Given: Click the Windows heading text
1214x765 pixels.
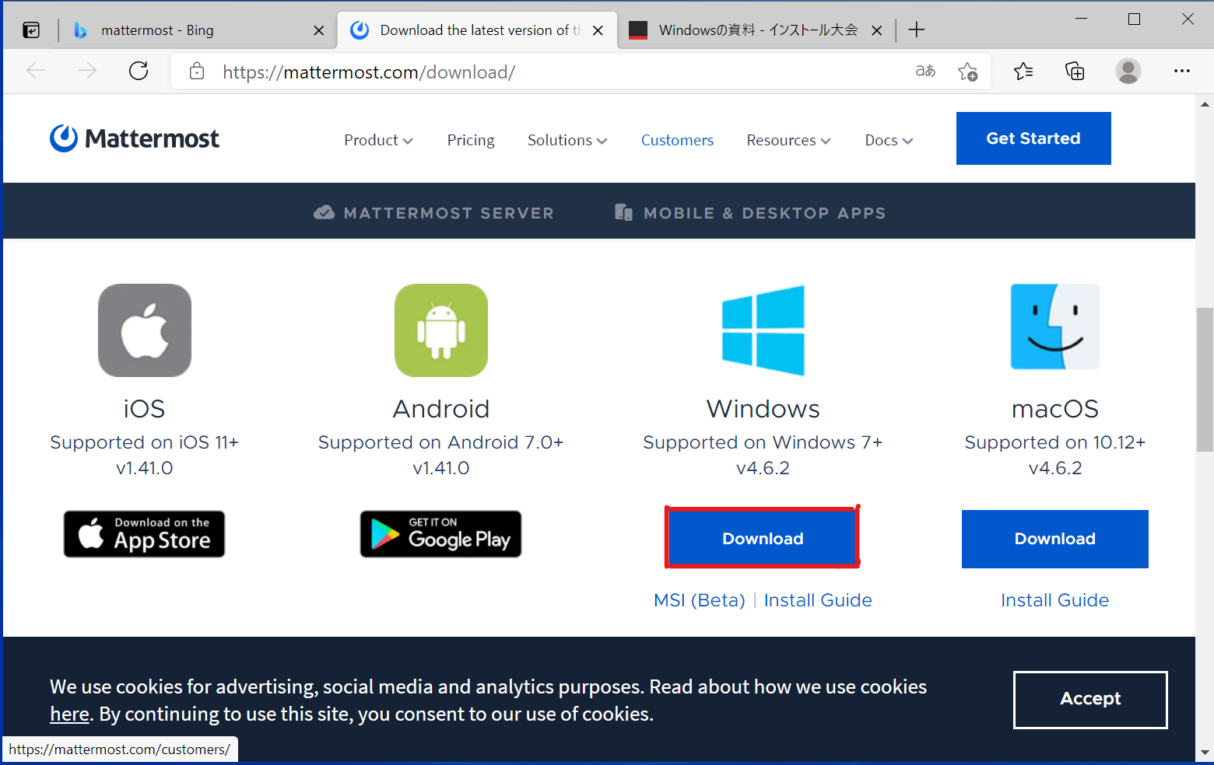Looking at the screenshot, I should [763, 409].
